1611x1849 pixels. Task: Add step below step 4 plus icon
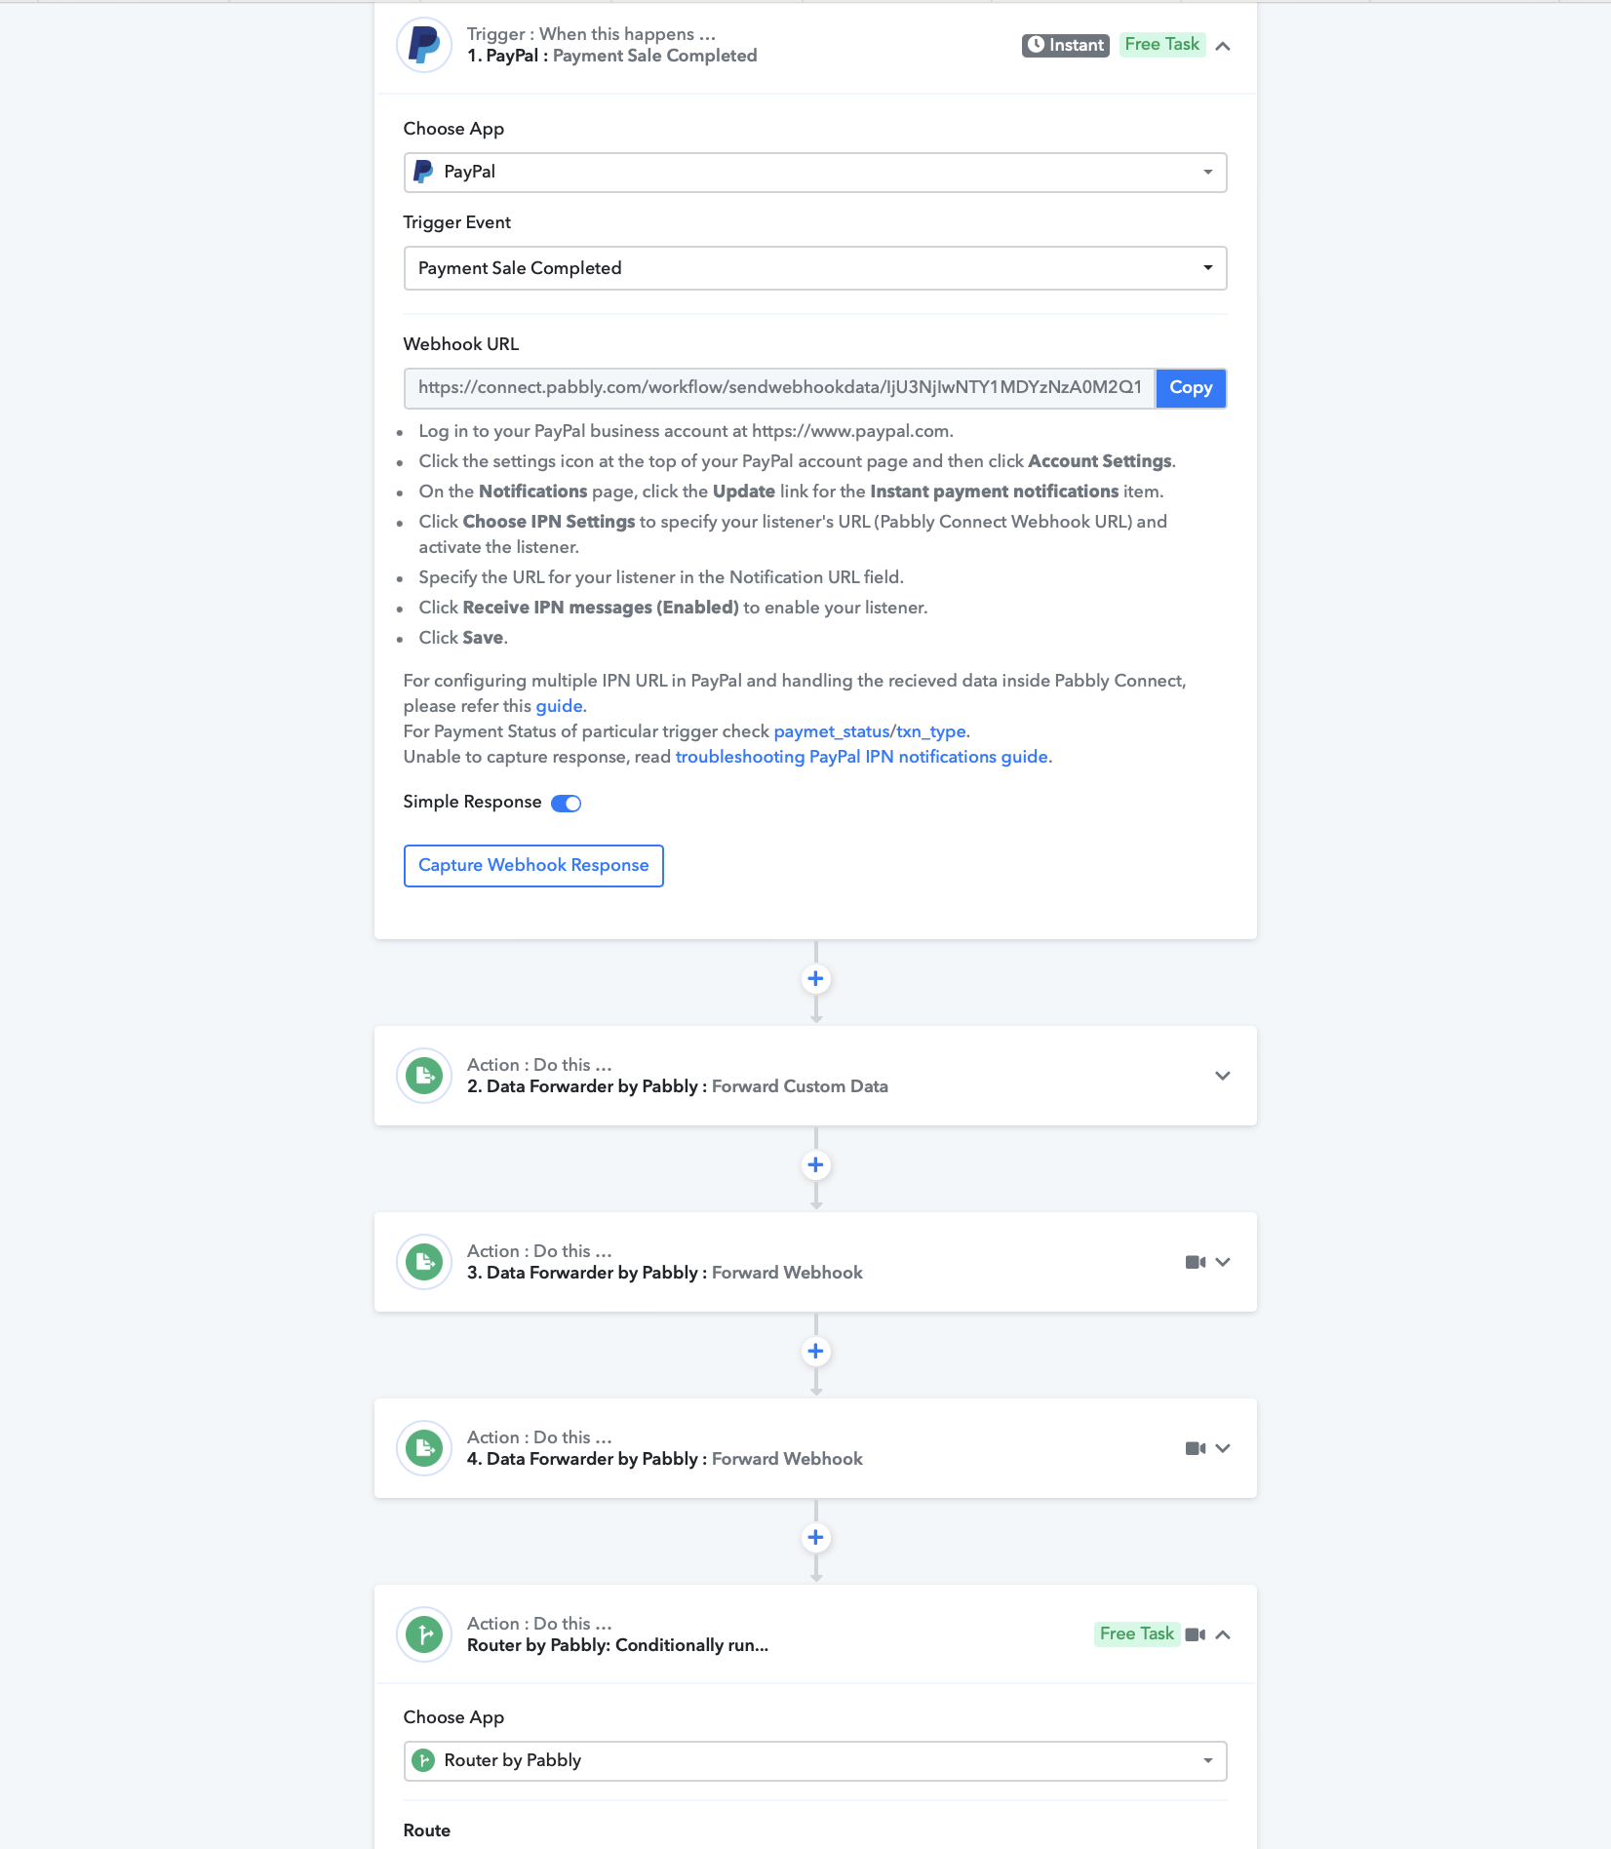(816, 1537)
